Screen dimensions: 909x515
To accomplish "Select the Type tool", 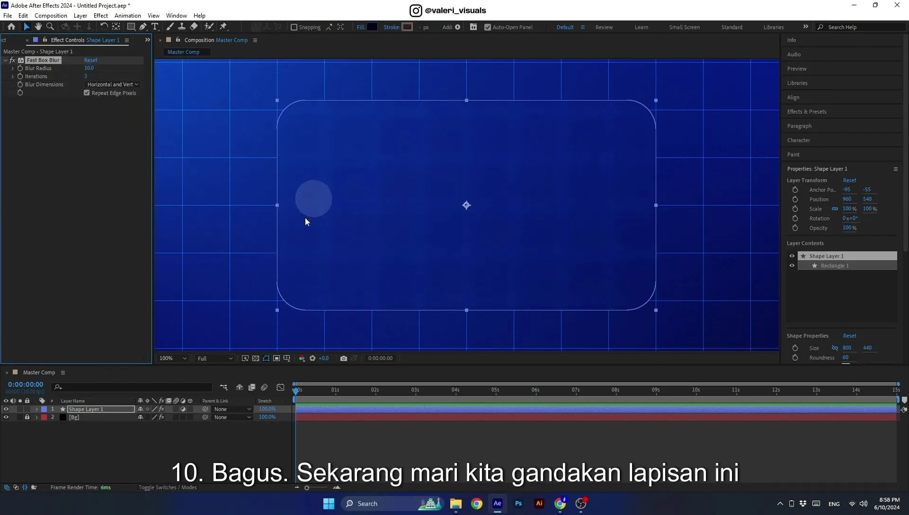I will [155, 27].
